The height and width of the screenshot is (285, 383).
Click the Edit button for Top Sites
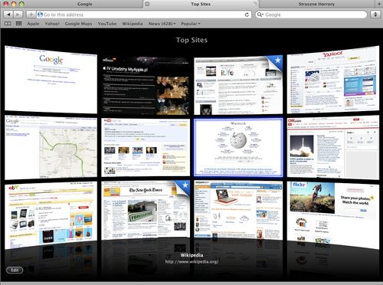pyautogui.click(x=15, y=270)
